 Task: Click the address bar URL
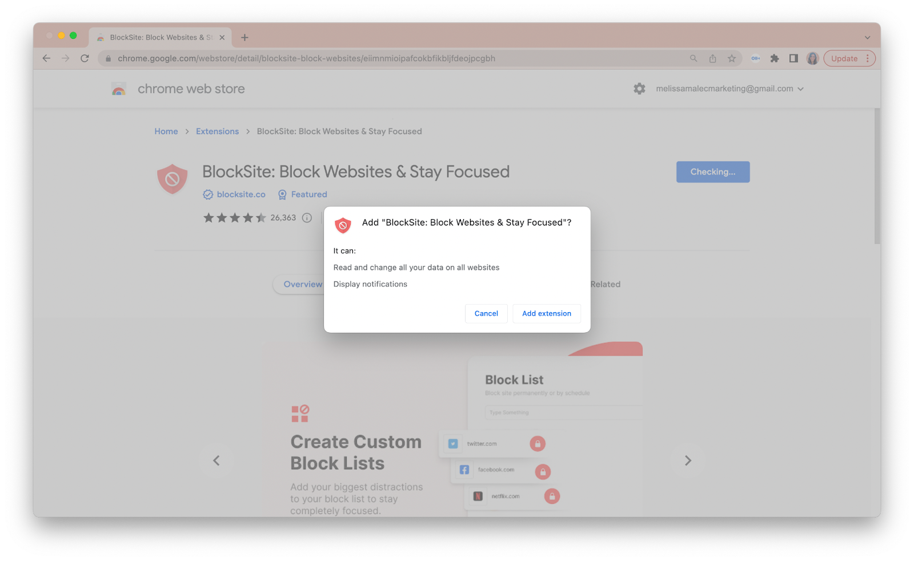tap(306, 58)
